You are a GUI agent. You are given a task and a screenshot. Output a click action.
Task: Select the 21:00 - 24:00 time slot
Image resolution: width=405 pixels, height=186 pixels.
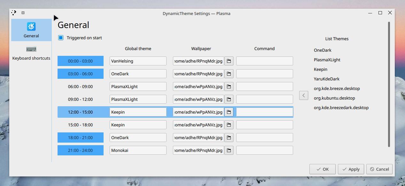pos(81,150)
